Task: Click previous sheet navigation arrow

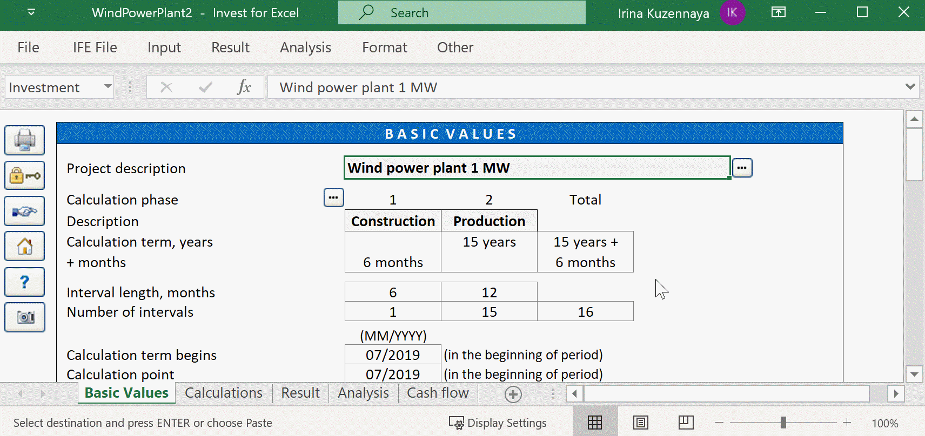Action: click(x=21, y=393)
